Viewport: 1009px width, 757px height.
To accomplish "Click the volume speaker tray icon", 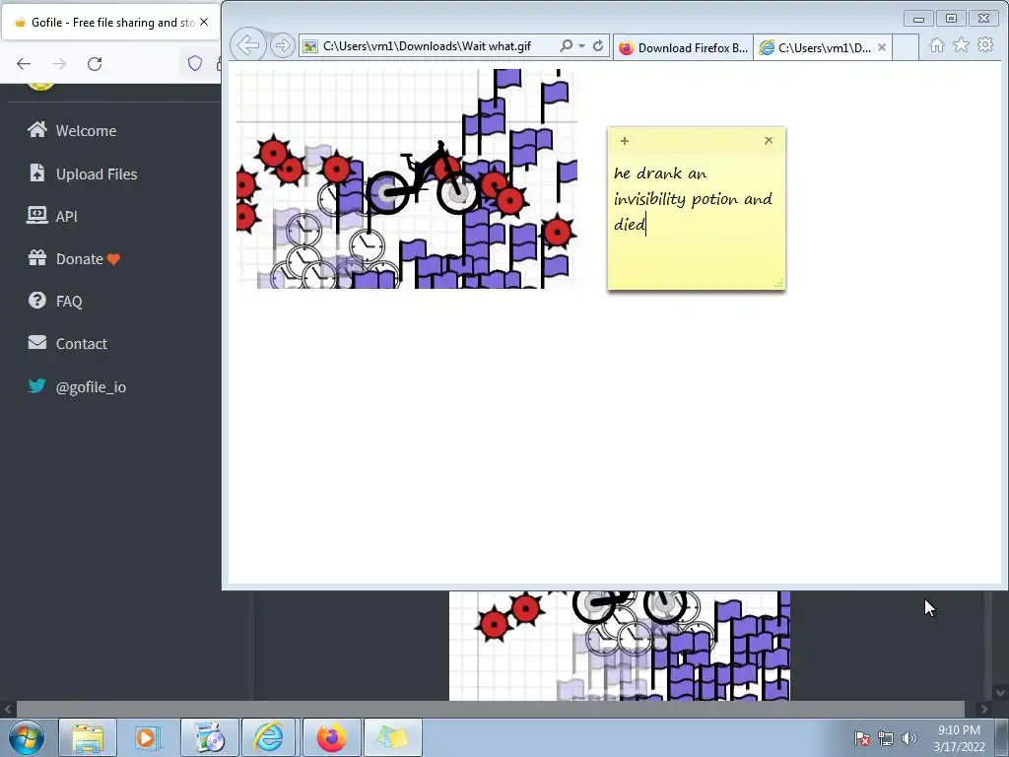I will (909, 738).
